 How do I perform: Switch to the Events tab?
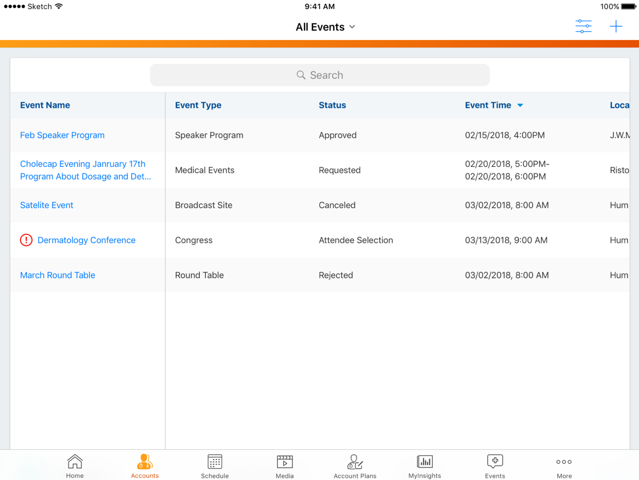pyautogui.click(x=495, y=466)
